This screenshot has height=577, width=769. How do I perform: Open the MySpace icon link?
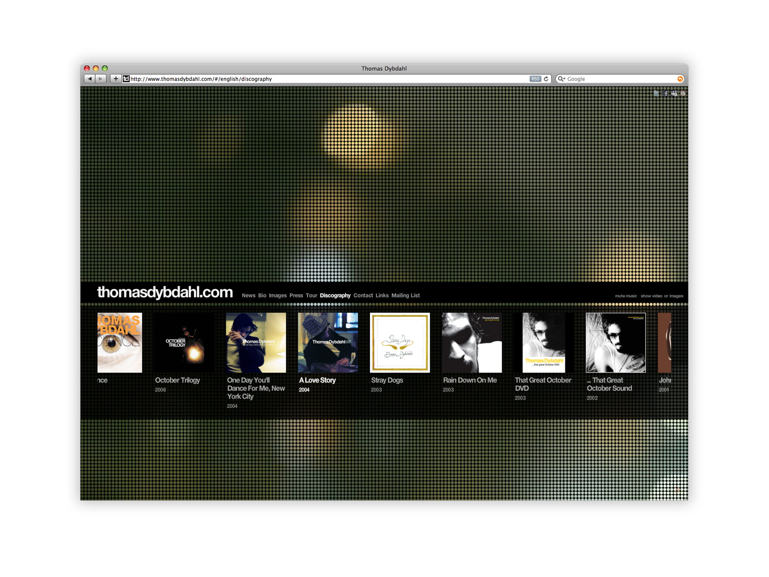click(x=674, y=93)
